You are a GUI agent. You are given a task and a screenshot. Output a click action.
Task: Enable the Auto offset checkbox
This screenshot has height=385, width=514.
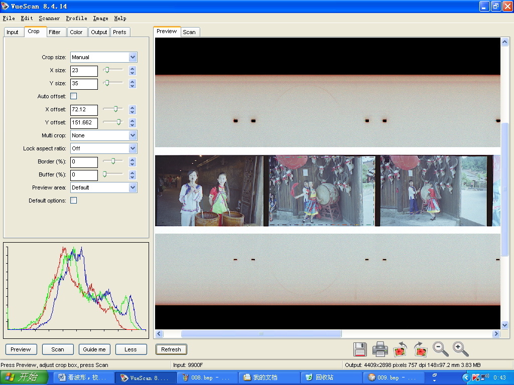pos(74,96)
